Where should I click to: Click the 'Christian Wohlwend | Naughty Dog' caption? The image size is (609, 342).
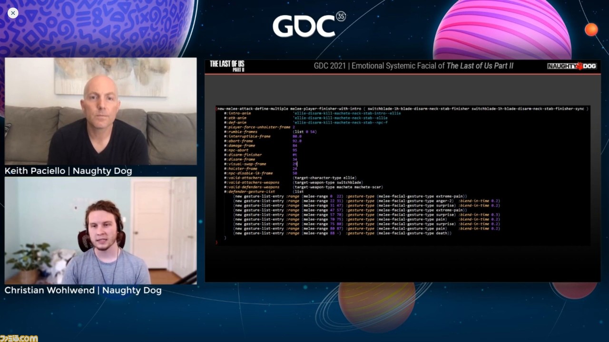83,290
